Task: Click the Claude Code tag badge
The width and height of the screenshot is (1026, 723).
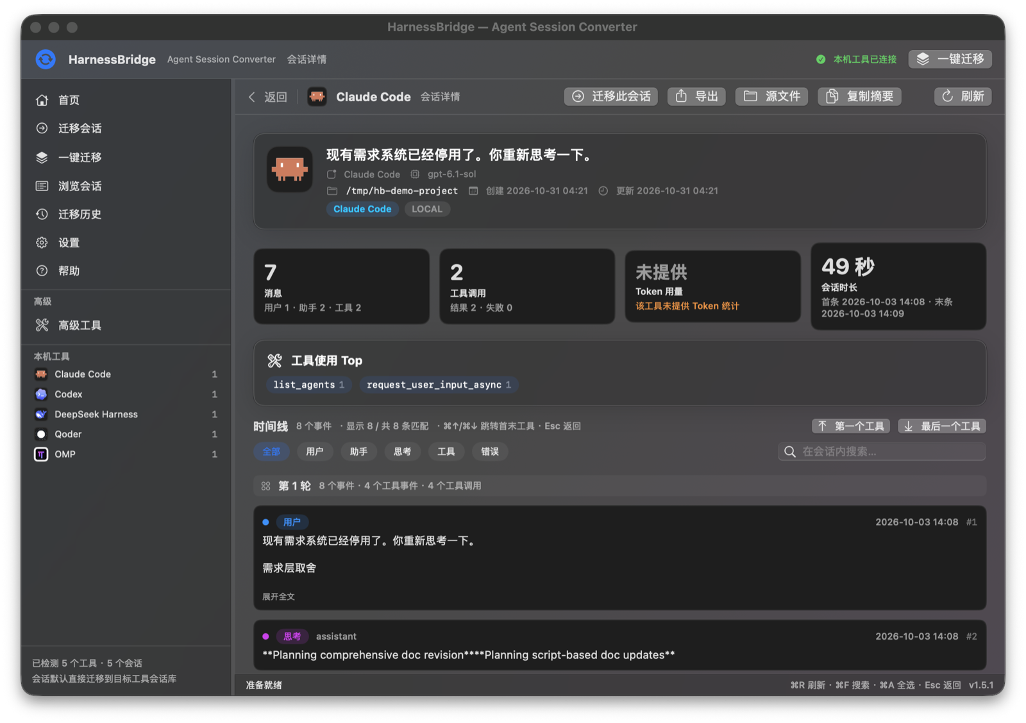Action: pos(362,209)
